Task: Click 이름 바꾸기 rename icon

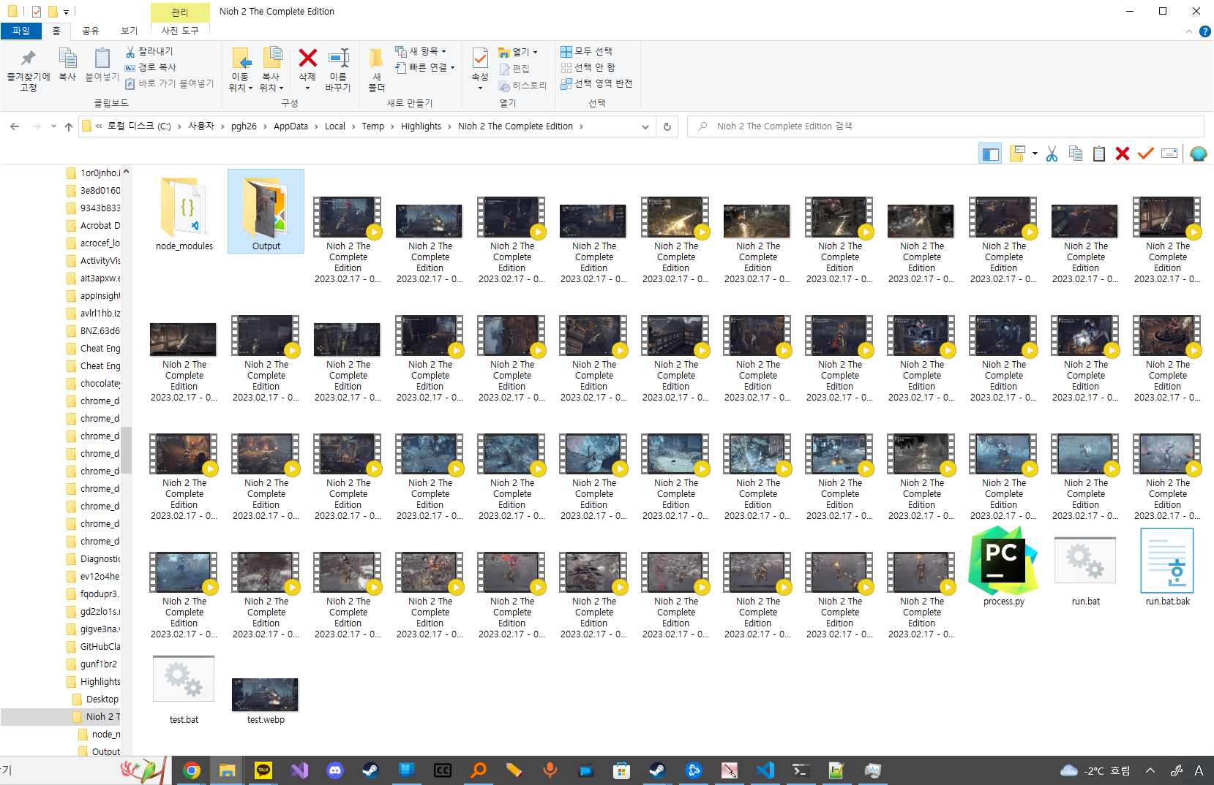Action: pos(339,70)
